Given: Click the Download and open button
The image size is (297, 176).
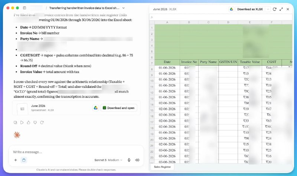Looking at the screenshot, I should (x=119, y=108).
